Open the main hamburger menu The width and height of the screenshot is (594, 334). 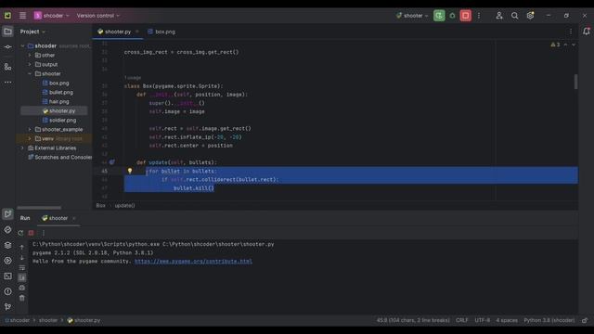tap(22, 16)
